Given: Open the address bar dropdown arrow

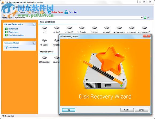Looking at the screenshot, I should click(x=142, y=18).
